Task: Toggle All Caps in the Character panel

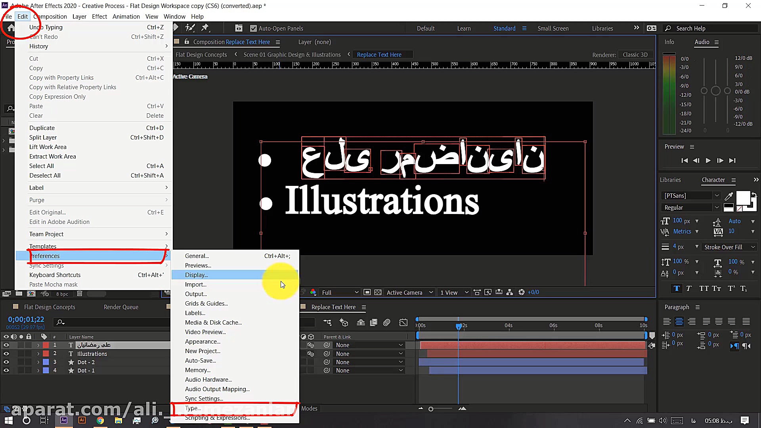Action: coord(704,288)
